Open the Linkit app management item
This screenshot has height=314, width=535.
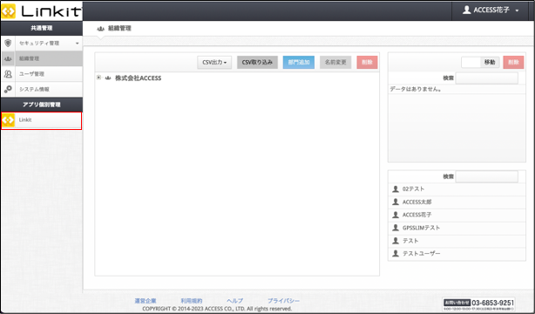tap(41, 120)
